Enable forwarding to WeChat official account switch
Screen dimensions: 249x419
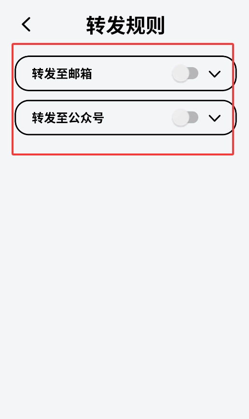pyautogui.click(x=185, y=118)
